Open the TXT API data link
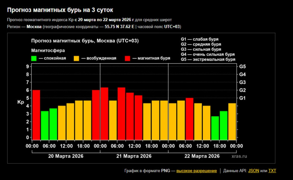This screenshot has height=180, width=293. tap(272, 171)
